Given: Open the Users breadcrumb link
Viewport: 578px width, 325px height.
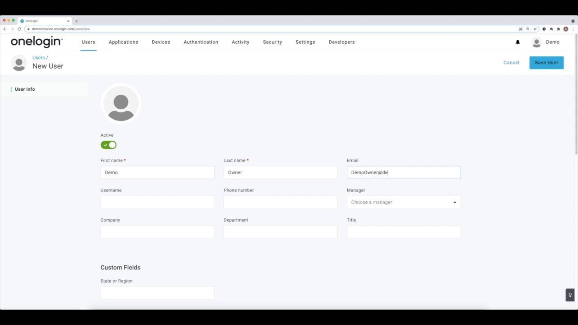Looking at the screenshot, I should [38, 57].
